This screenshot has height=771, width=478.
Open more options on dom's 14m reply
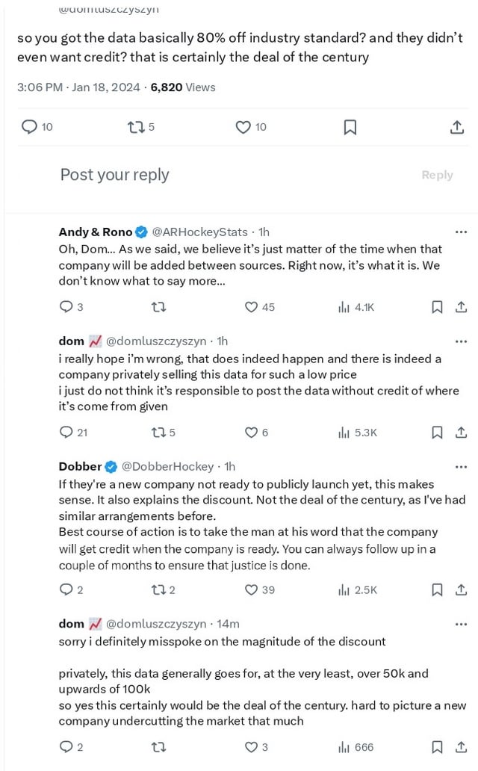coord(461,623)
